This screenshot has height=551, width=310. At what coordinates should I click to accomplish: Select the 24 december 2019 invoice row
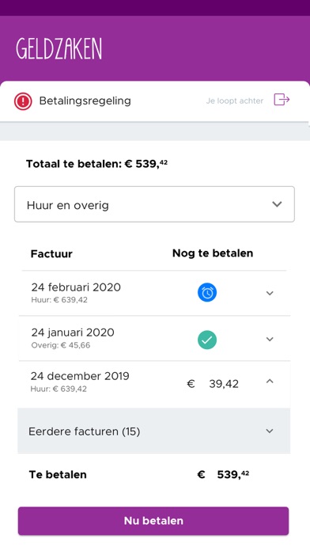154,384
